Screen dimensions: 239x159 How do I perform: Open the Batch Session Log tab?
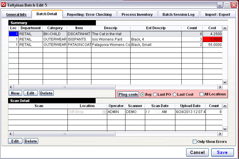pos(178,14)
